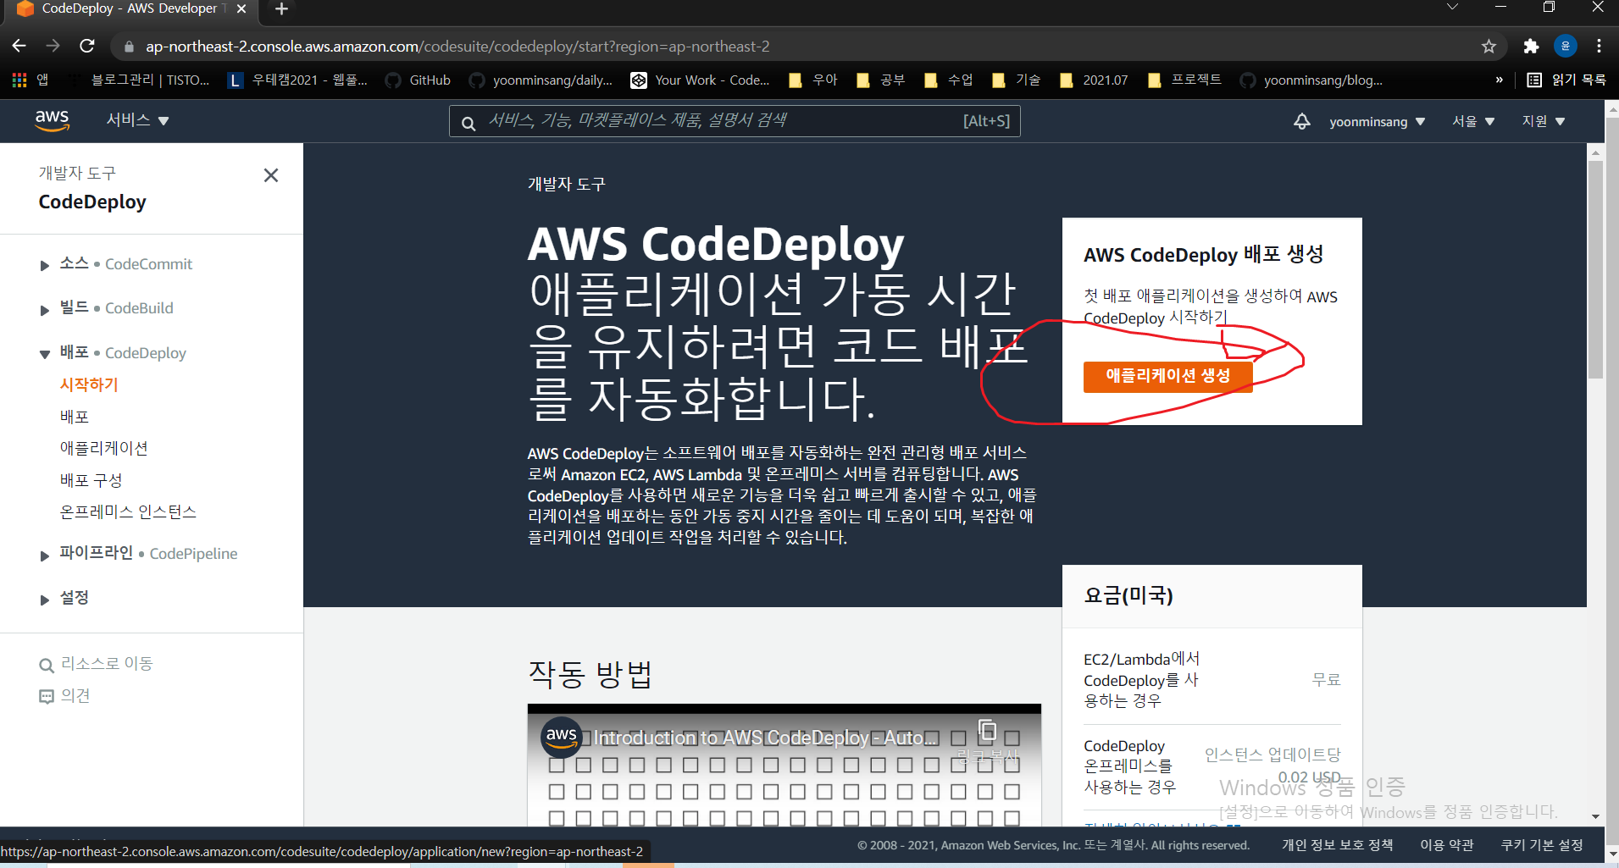Open the tab search dropdown arrow
Image resolution: width=1619 pixels, height=868 pixels.
[1452, 8]
